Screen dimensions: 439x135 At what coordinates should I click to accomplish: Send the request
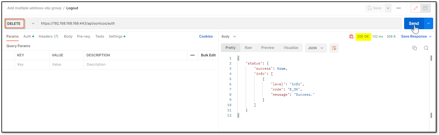[x=414, y=23]
